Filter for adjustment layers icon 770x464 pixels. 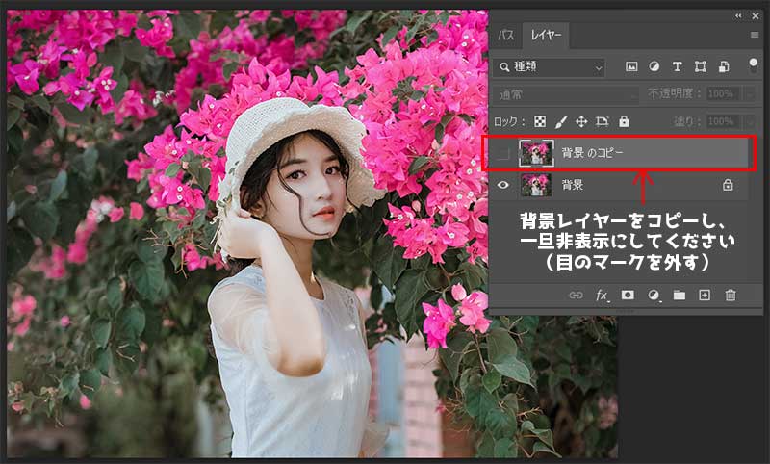tap(654, 66)
